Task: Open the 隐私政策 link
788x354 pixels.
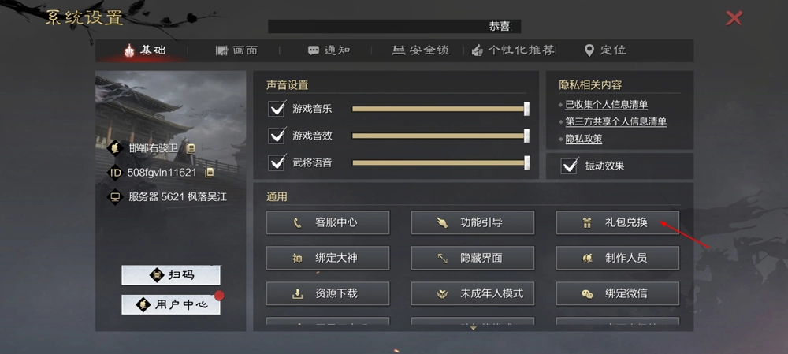Action: 583,139
